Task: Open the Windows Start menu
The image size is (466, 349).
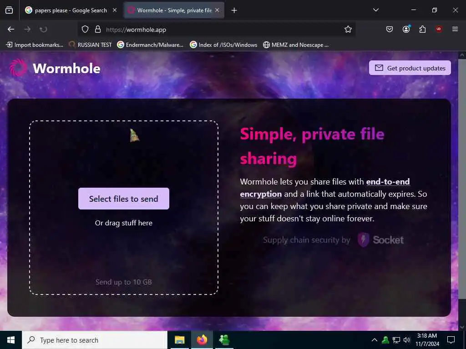Action: click(11, 340)
